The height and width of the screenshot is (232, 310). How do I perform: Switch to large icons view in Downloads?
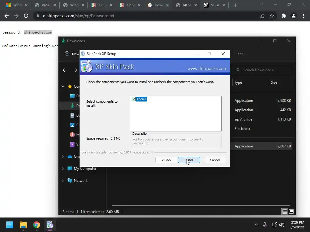(291, 212)
